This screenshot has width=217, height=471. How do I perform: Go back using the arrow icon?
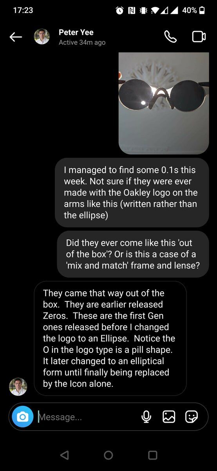pos(16,37)
